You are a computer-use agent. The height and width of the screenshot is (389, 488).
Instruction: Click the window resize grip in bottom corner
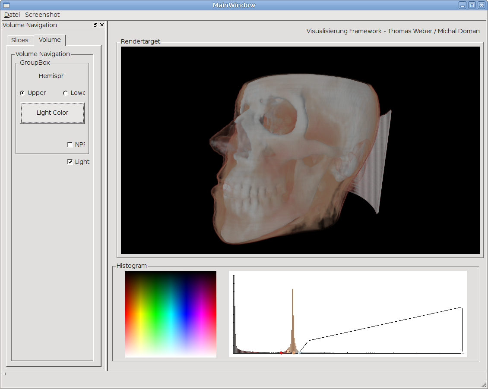coord(484,385)
